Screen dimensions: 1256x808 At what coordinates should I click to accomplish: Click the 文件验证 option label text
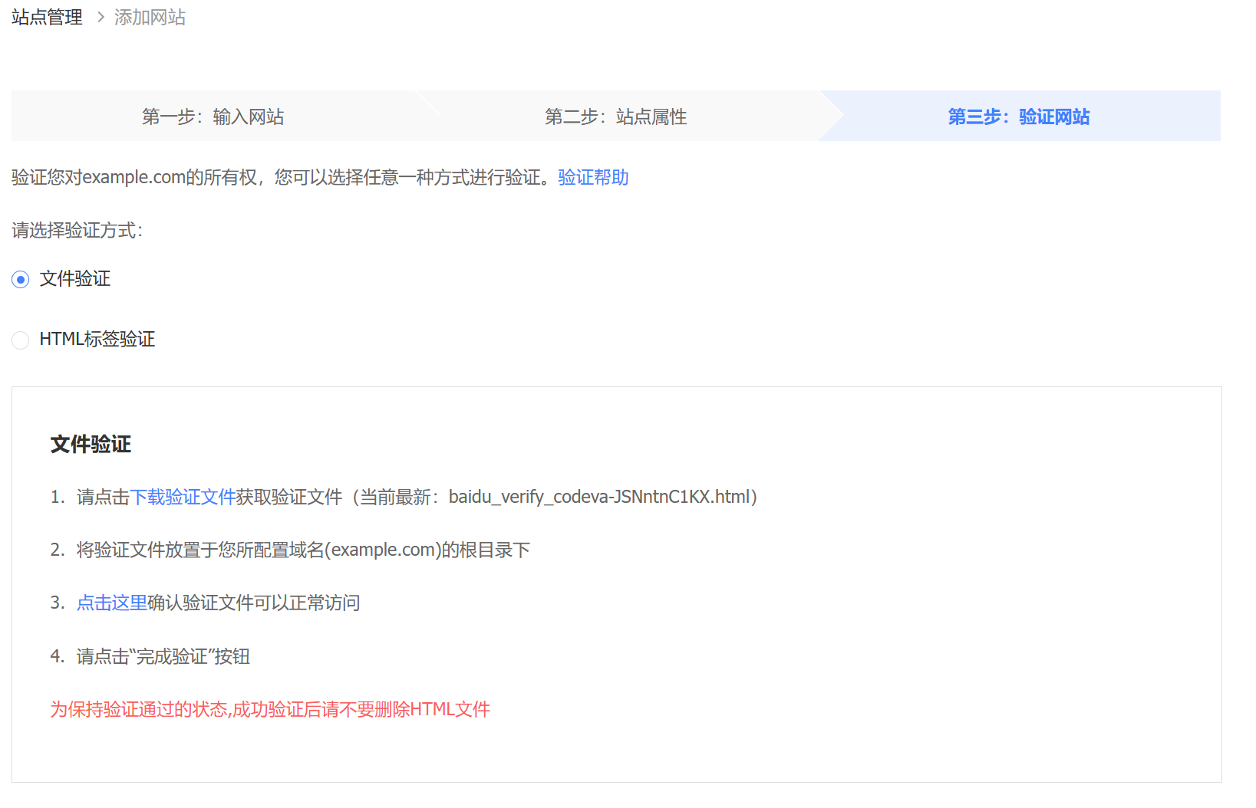coord(75,279)
